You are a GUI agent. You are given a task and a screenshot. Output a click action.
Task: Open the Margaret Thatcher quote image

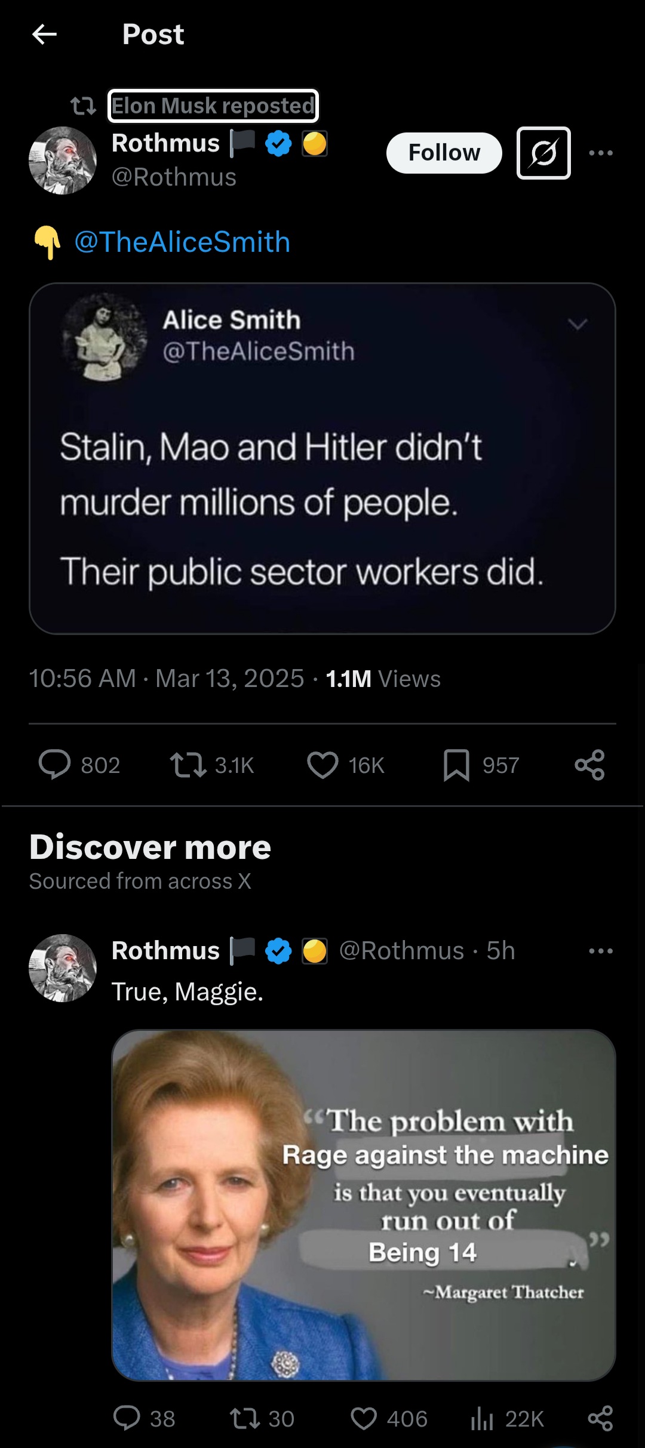point(363,1204)
